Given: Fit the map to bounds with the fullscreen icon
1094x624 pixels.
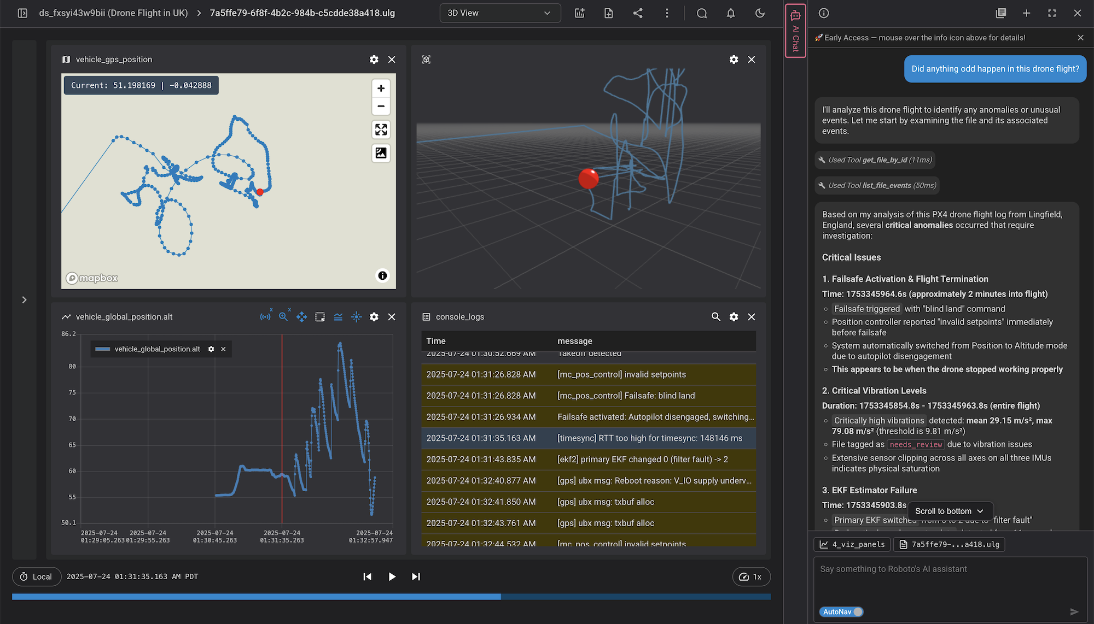Looking at the screenshot, I should click(x=381, y=129).
